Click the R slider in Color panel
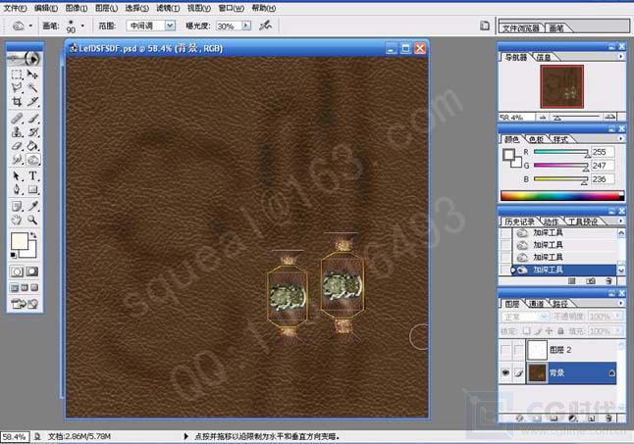The height and width of the screenshot is (444, 634). [561, 152]
